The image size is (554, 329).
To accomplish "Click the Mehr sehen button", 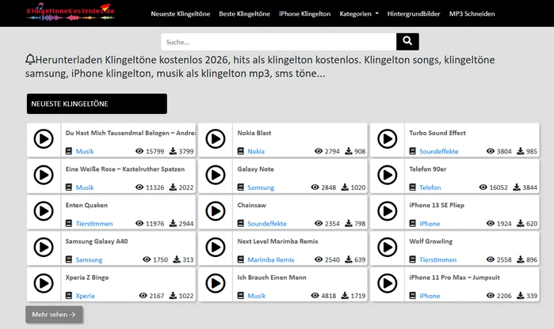I will click(54, 314).
